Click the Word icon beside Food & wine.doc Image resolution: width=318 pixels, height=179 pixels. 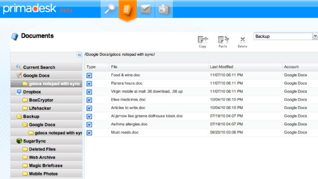pyautogui.click(x=89, y=75)
